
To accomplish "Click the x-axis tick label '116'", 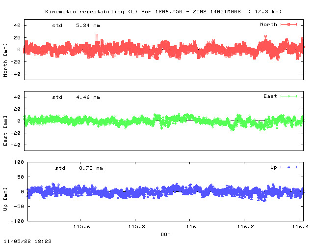I will 191,226.
